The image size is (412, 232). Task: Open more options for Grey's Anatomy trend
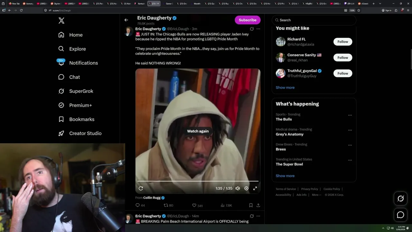(350, 130)
